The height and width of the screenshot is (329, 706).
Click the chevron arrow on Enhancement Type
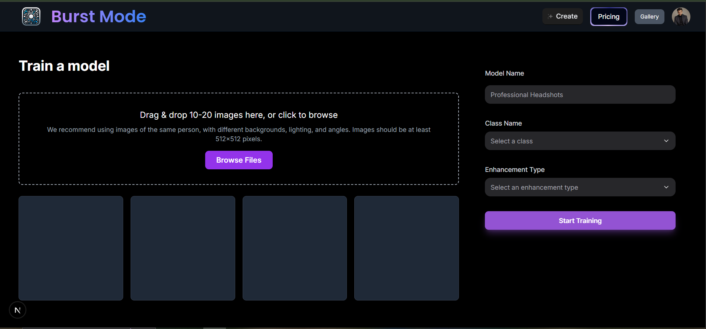pos(666,187)
